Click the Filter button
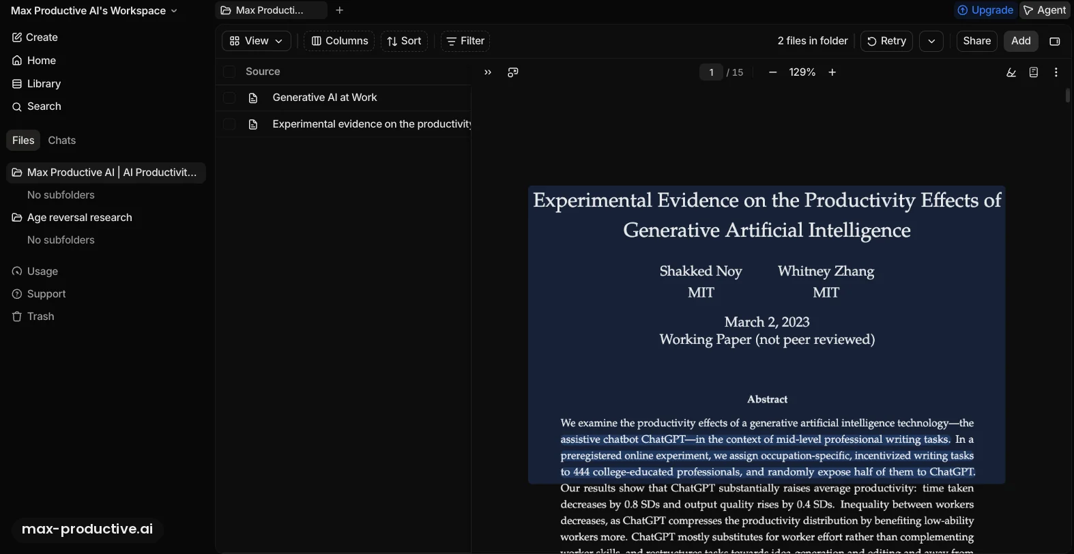1074x554 pixels. (465, 41)
